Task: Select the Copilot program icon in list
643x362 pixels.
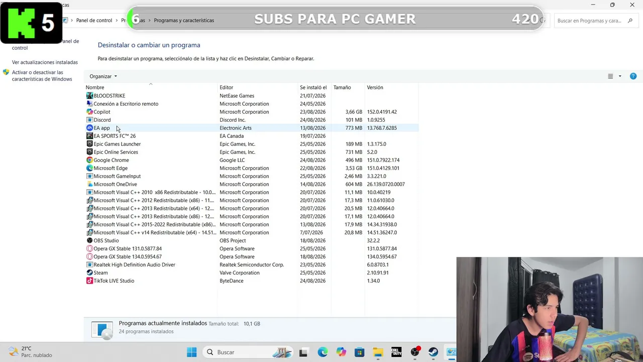Action: (x=89, y=112)
